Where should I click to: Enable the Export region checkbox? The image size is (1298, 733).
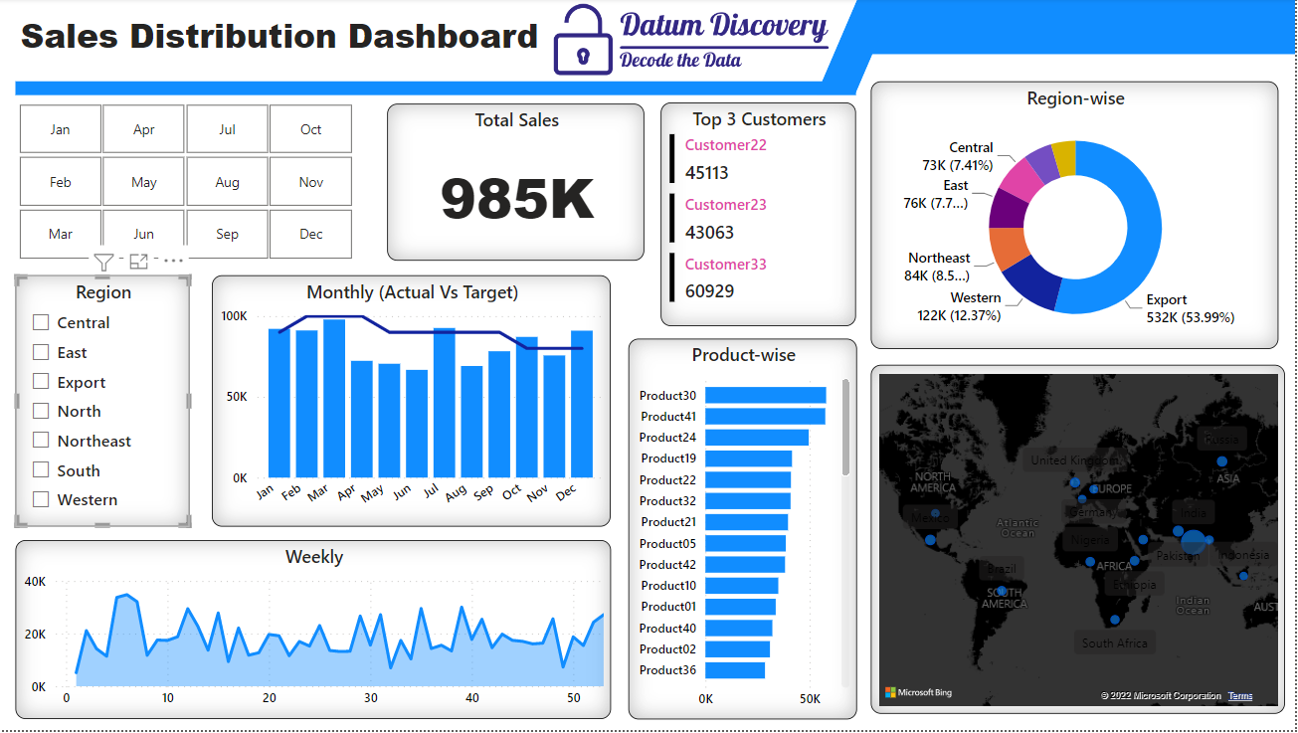[x=41, y=382]
